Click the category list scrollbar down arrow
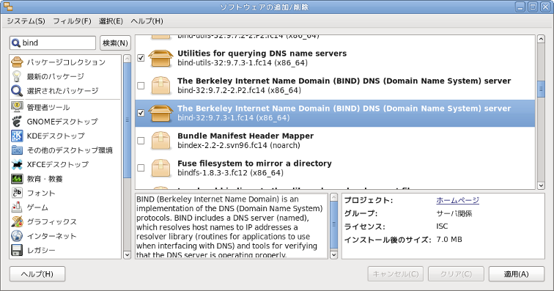This screenshot has width=554, height=291. click(128, 254)
